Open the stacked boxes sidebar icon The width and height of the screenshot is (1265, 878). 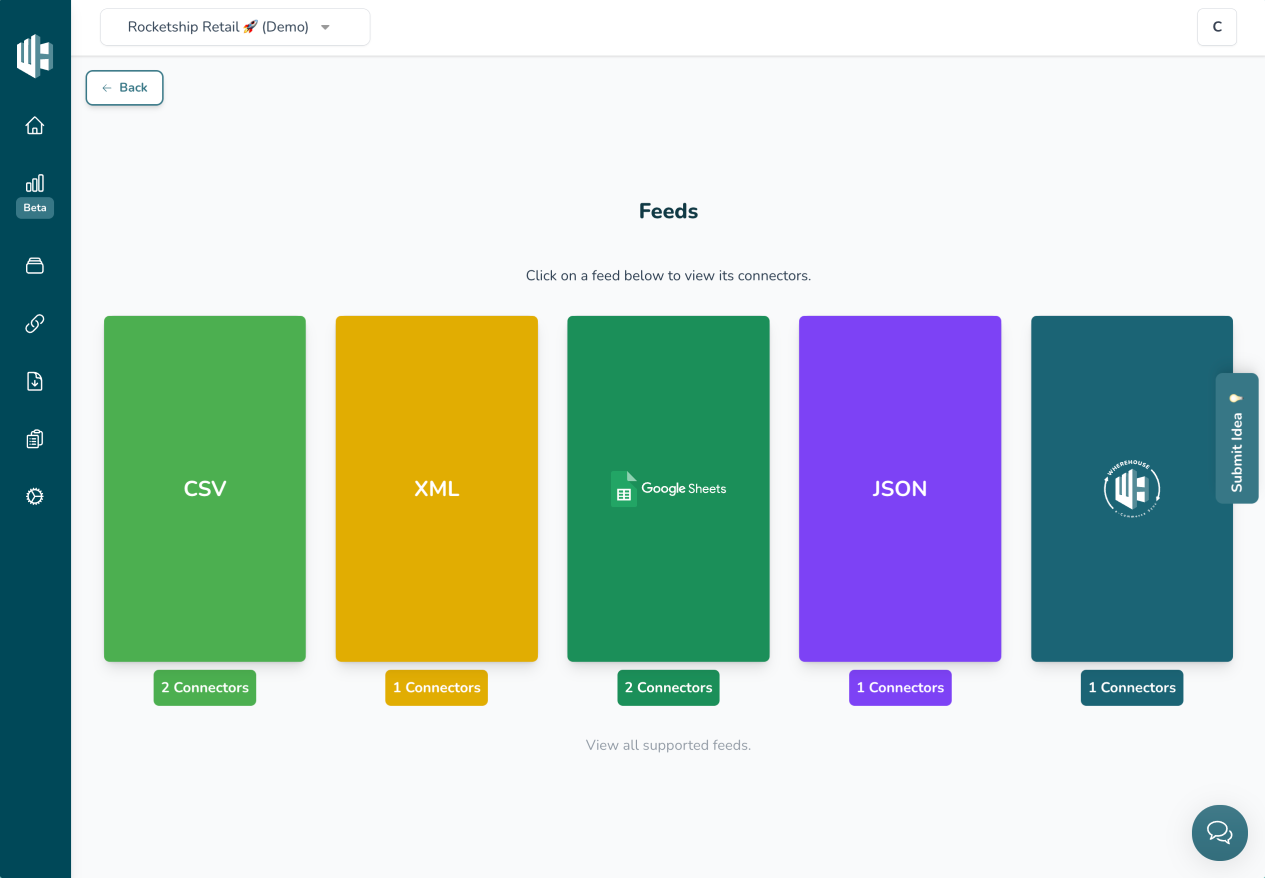point(34,266)
